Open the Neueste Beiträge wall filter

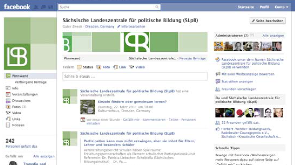pos(192,59)
